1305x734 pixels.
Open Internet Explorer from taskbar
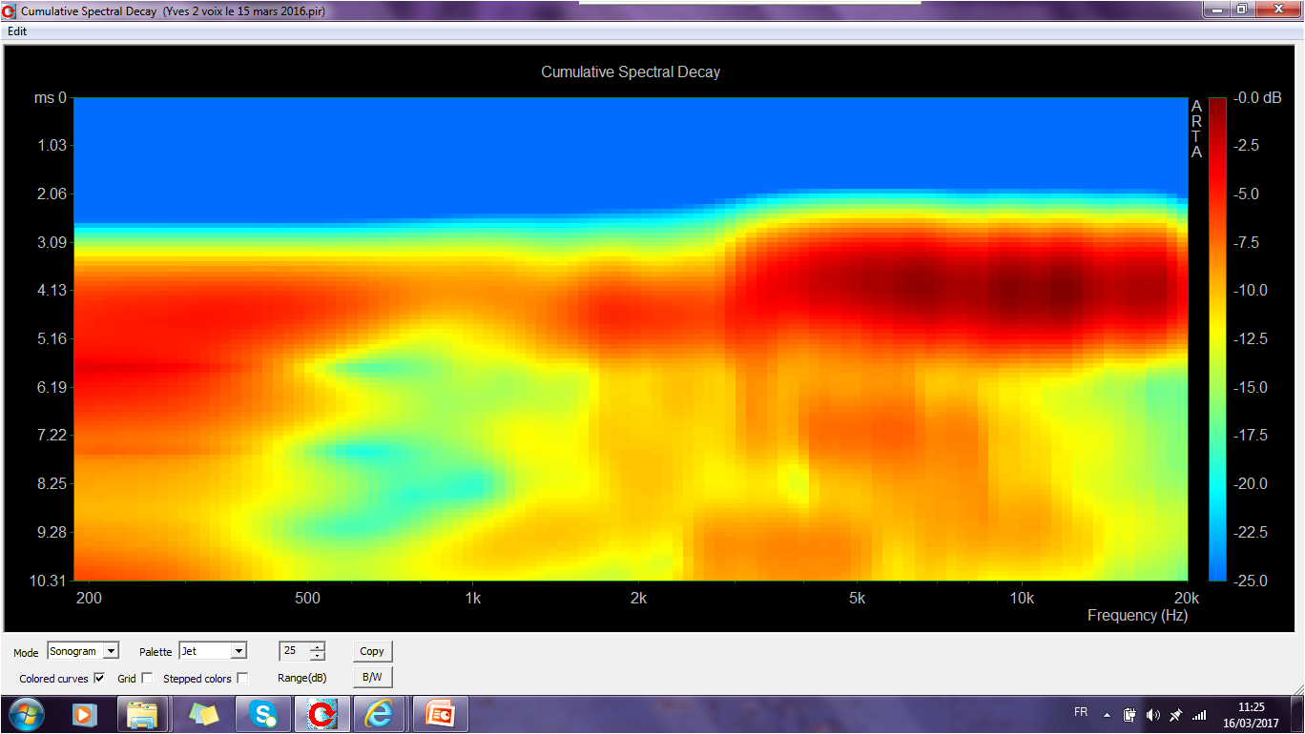click(379, 714)
